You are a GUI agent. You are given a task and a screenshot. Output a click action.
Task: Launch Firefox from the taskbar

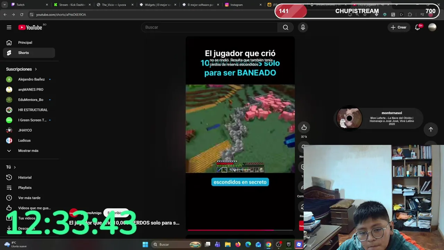coord(238,244)
